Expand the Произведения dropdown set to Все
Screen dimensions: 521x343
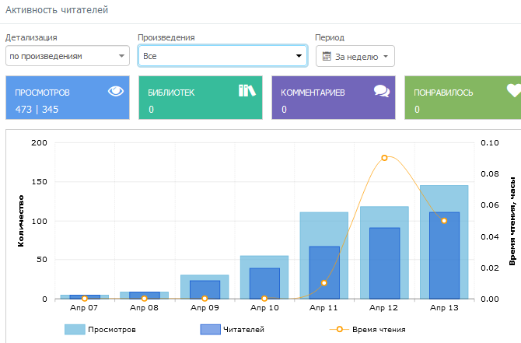click(x=222, y=56)
